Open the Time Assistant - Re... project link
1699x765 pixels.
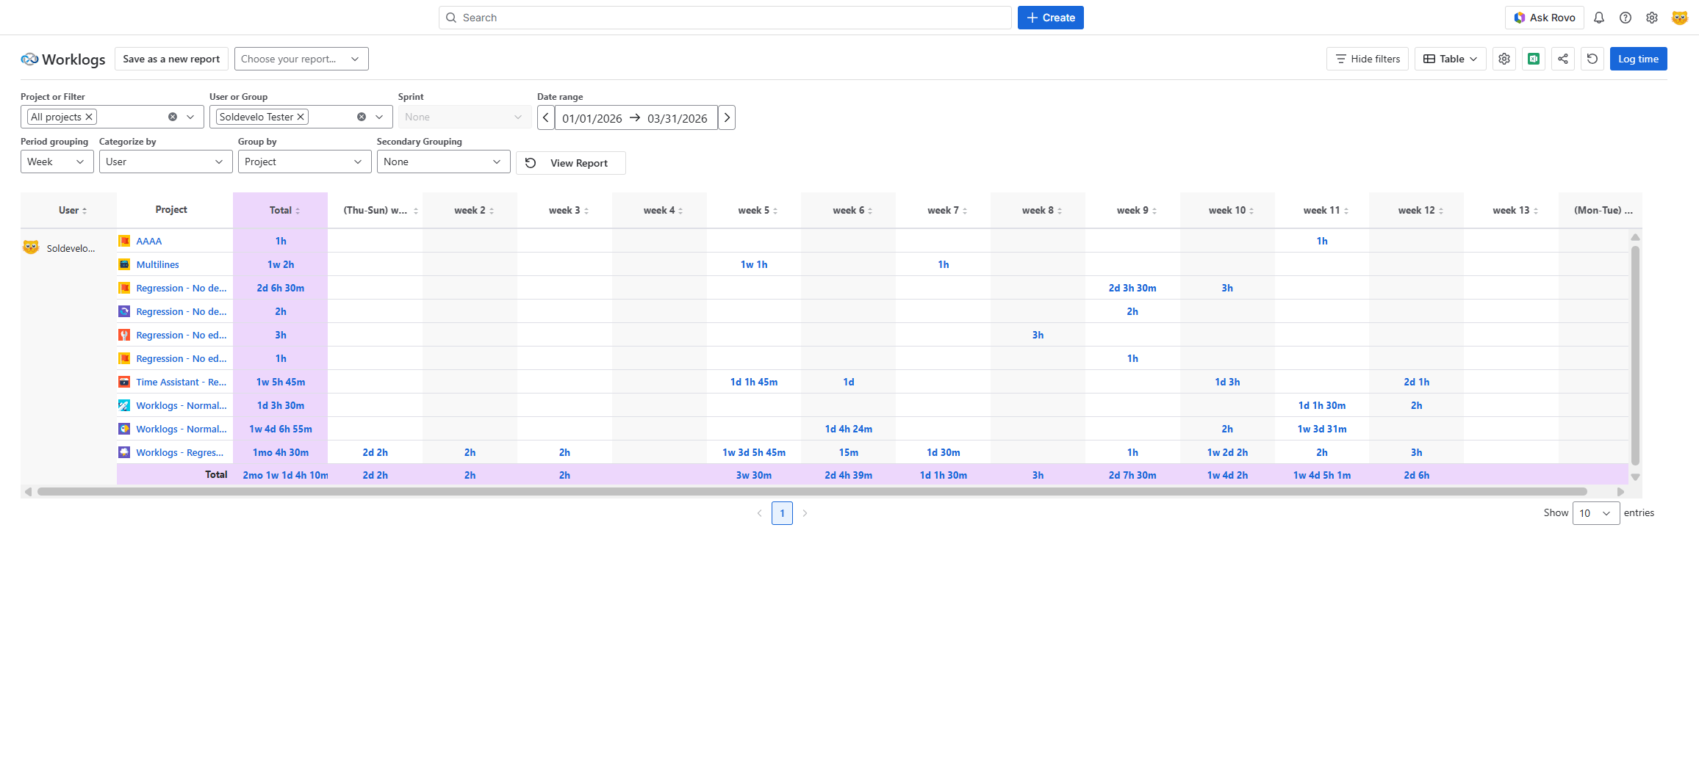(182, 382)
